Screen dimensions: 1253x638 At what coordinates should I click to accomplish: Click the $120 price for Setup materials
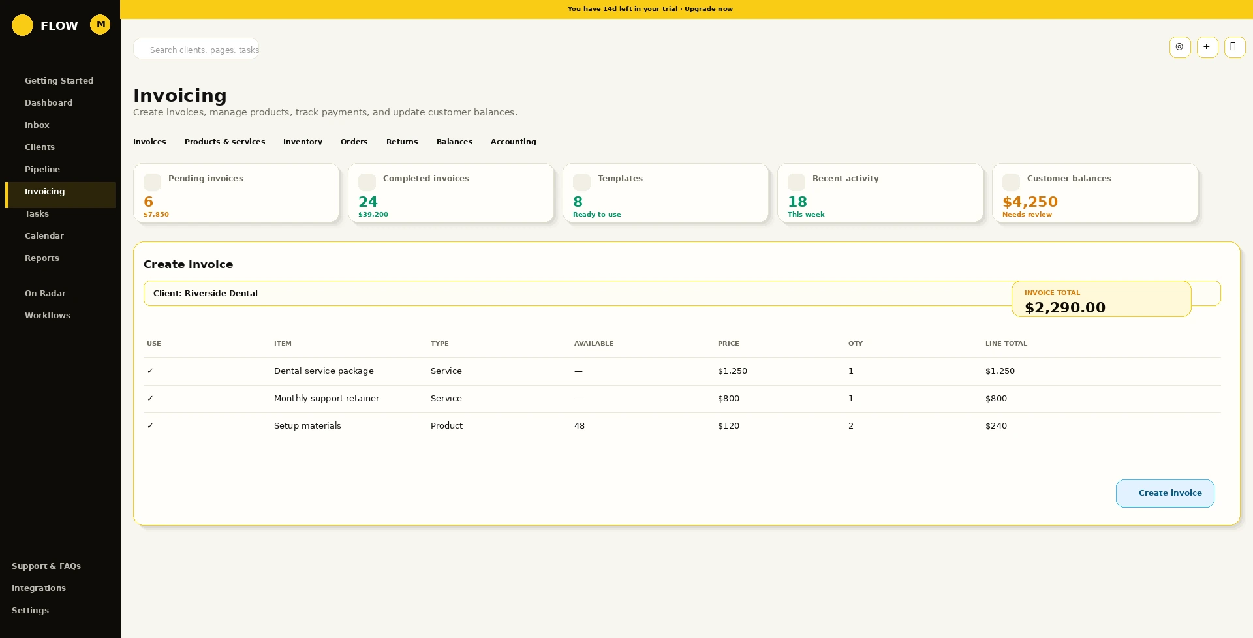[729, 426]
